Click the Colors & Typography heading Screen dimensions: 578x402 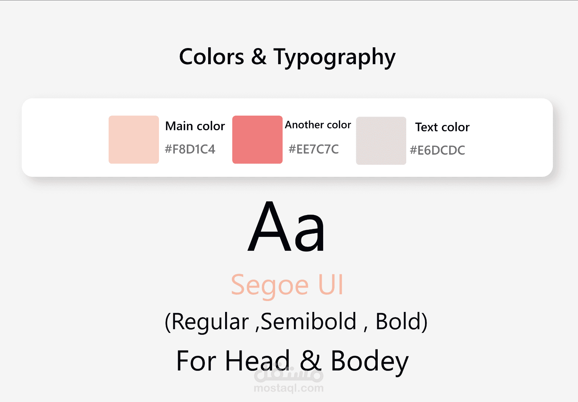click(287, 57)
